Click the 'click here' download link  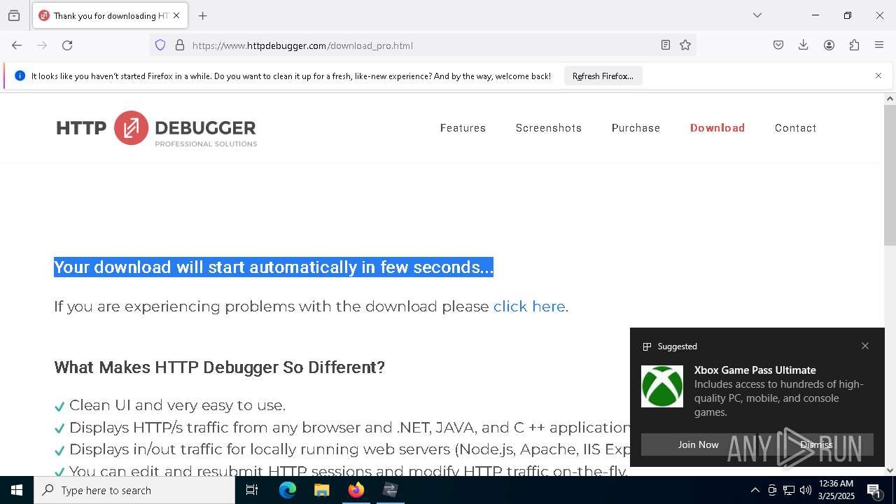click(529, 307)
